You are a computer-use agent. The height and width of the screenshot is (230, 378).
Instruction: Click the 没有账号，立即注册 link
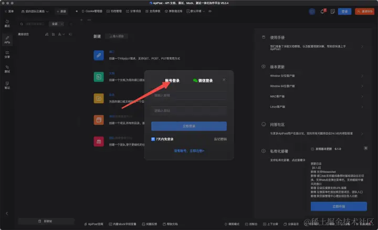coord(189,151)
